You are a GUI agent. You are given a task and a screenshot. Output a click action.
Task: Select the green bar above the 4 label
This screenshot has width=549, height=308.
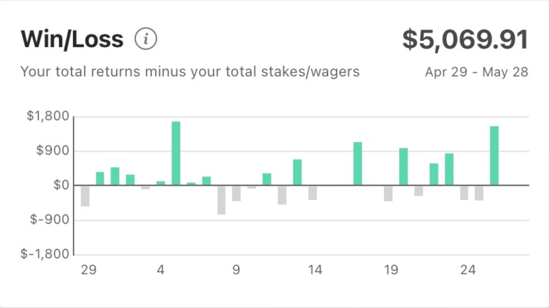click(160, 183)
